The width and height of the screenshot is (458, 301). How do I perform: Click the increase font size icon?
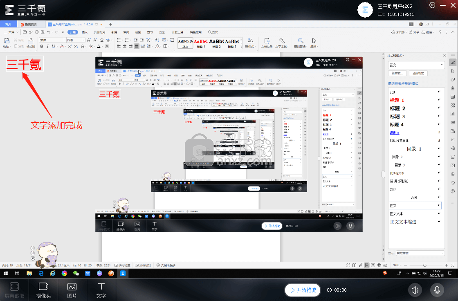[x=89, y=40]
